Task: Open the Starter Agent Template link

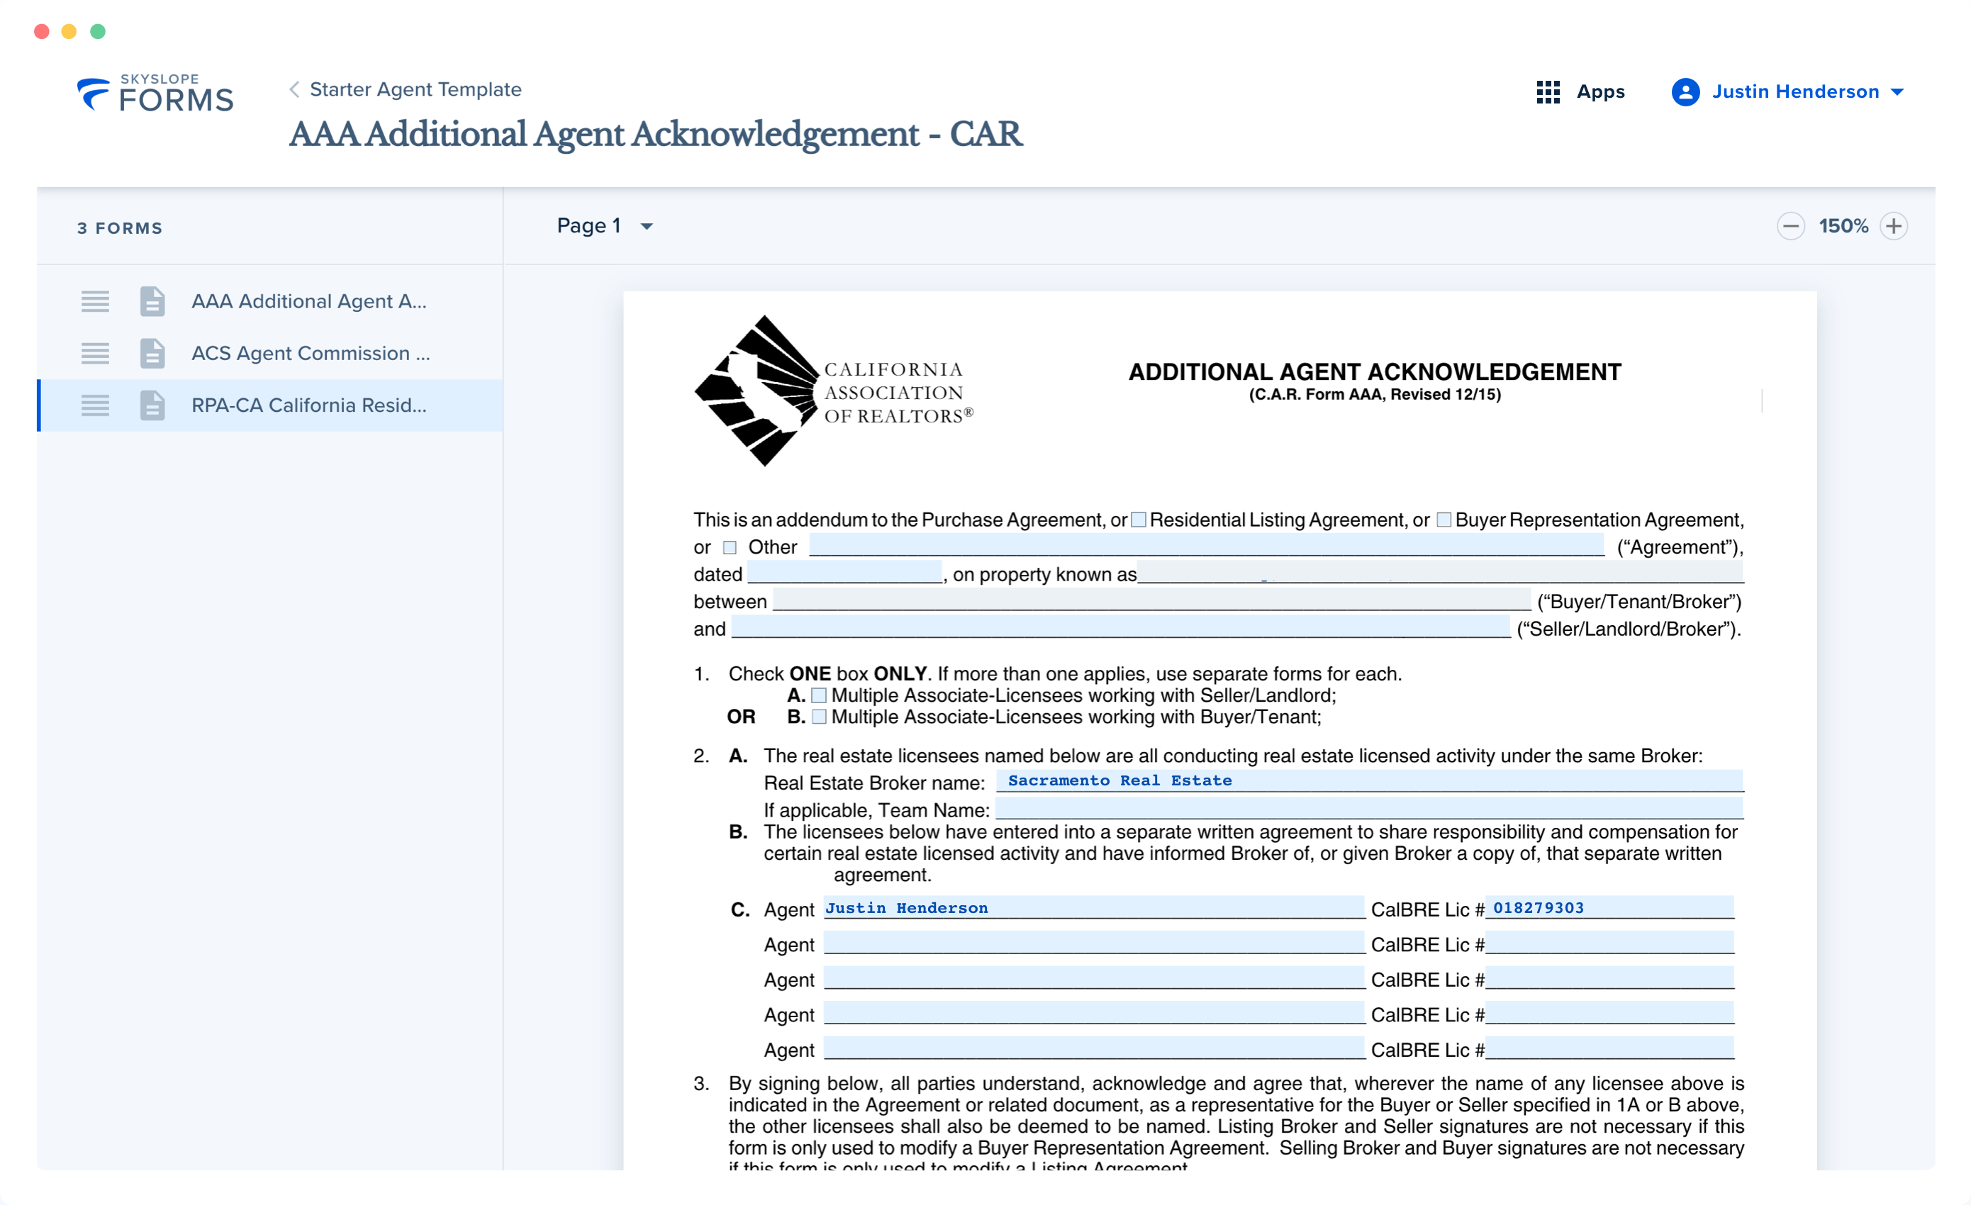Action: (415, 89)
